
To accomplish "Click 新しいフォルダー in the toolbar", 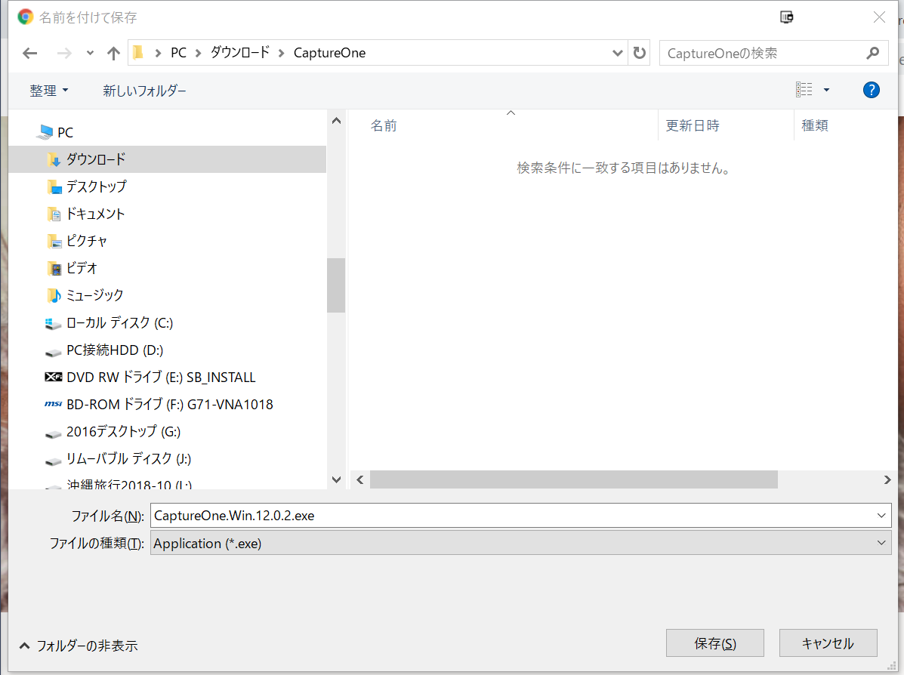I will pos(144,91).
